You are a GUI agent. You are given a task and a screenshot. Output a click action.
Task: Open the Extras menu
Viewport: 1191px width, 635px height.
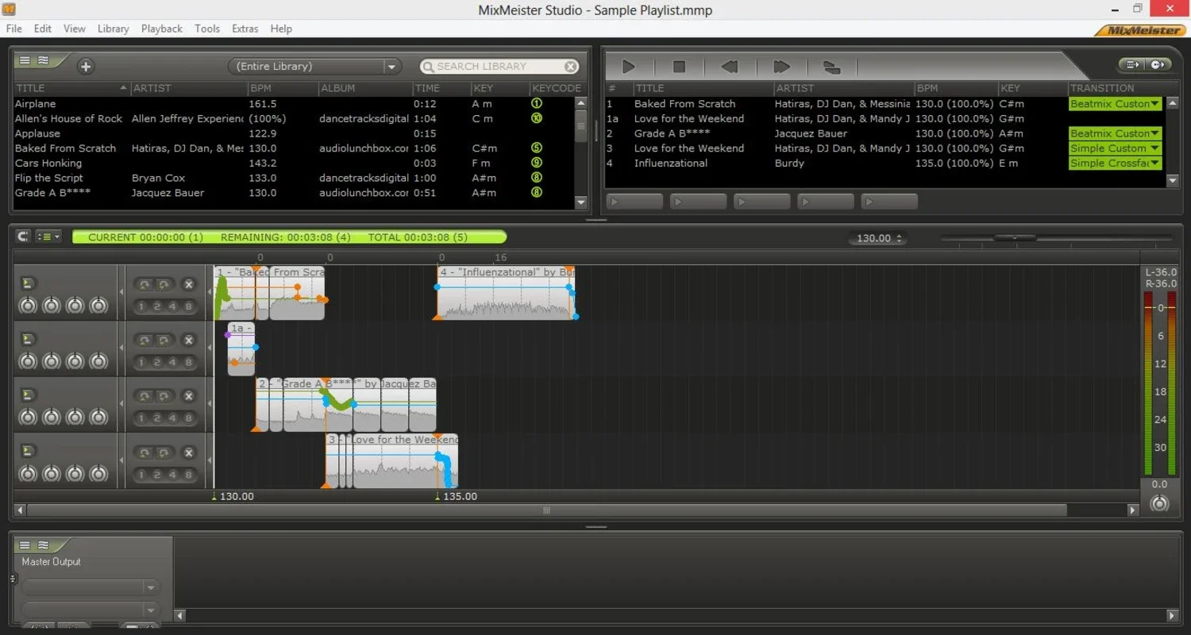point(245,29)
